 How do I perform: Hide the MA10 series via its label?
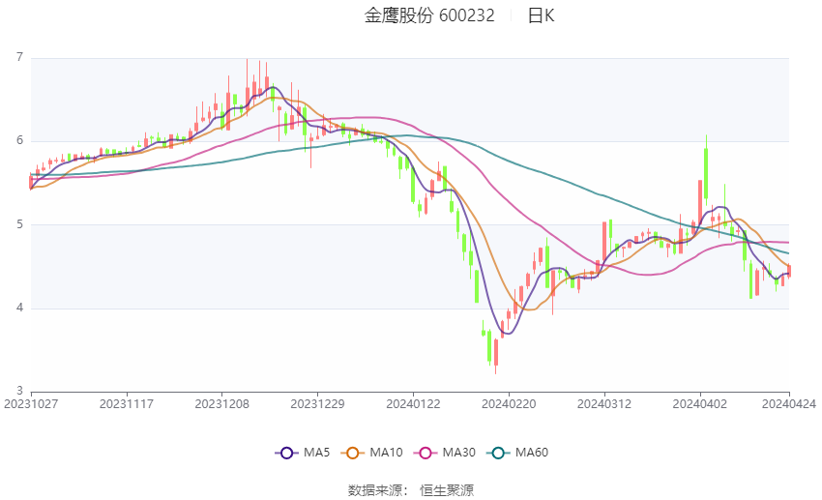point(386,453)
